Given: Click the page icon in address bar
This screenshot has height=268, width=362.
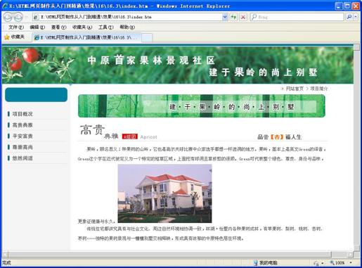Looking at the screenshot, I should [x=36, y=17].
